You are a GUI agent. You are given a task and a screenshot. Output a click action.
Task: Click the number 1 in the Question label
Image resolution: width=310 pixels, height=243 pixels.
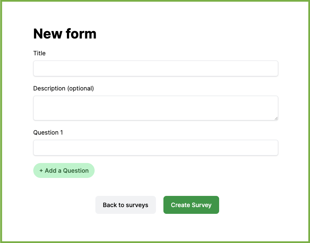point(61,132)
